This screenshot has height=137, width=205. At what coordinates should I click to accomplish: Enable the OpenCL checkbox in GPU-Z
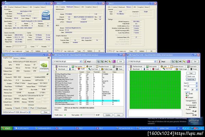pos(14,108)
